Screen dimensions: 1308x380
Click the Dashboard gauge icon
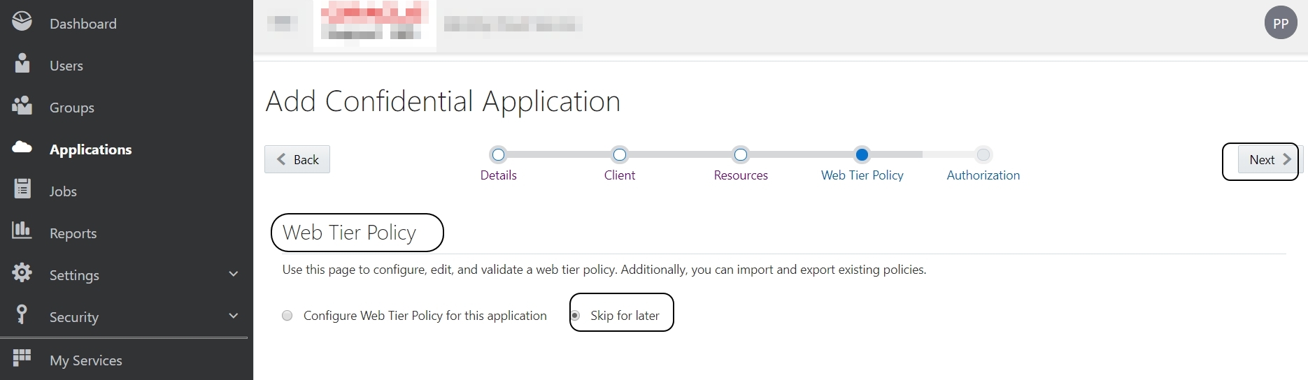pyautogui.click(x=22, y=22)
